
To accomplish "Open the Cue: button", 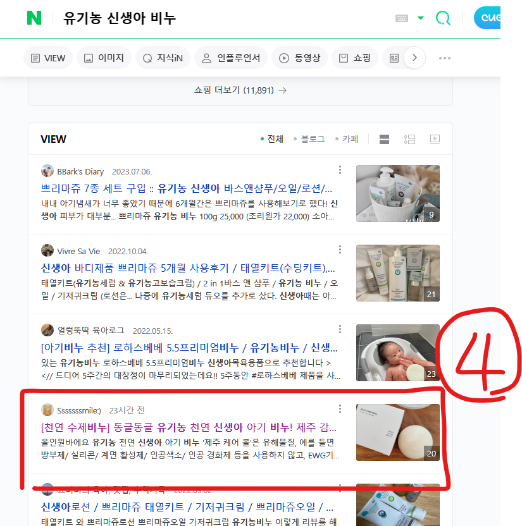I will (487, 18).
